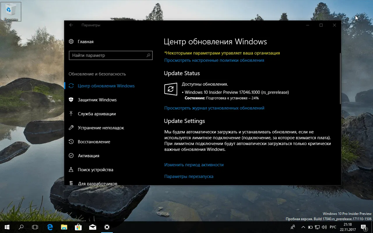Click the Windows Update status icon
The image size is (373, 233).
click(170, 89)
